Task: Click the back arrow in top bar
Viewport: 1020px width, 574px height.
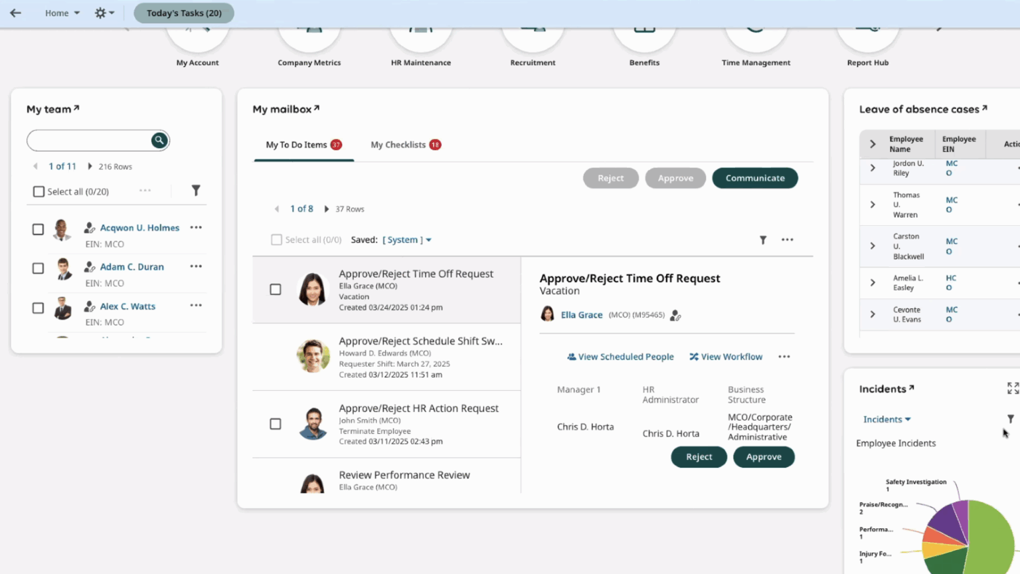Action: click(x=15, y=13)
